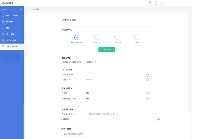Click the ダッシュボード home icon
Screen dimensions: 197x139
click(3, 16)
